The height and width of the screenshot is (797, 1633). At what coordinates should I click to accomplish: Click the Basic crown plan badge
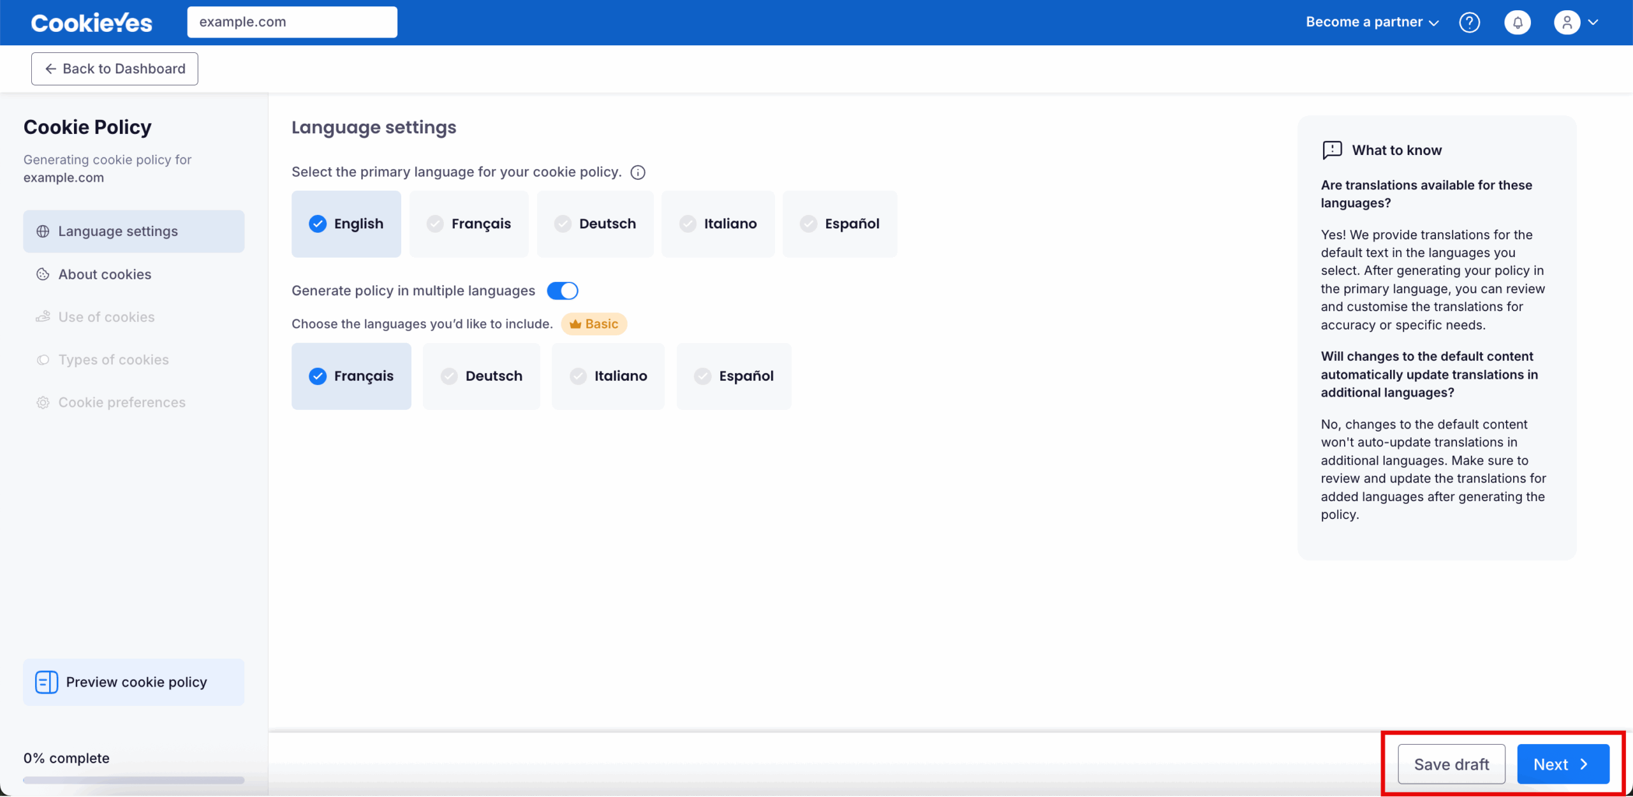[x=594, y=324]
